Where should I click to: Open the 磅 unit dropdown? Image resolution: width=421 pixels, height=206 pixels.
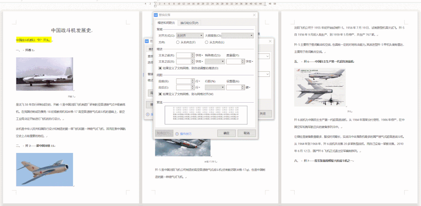(248, 87)
